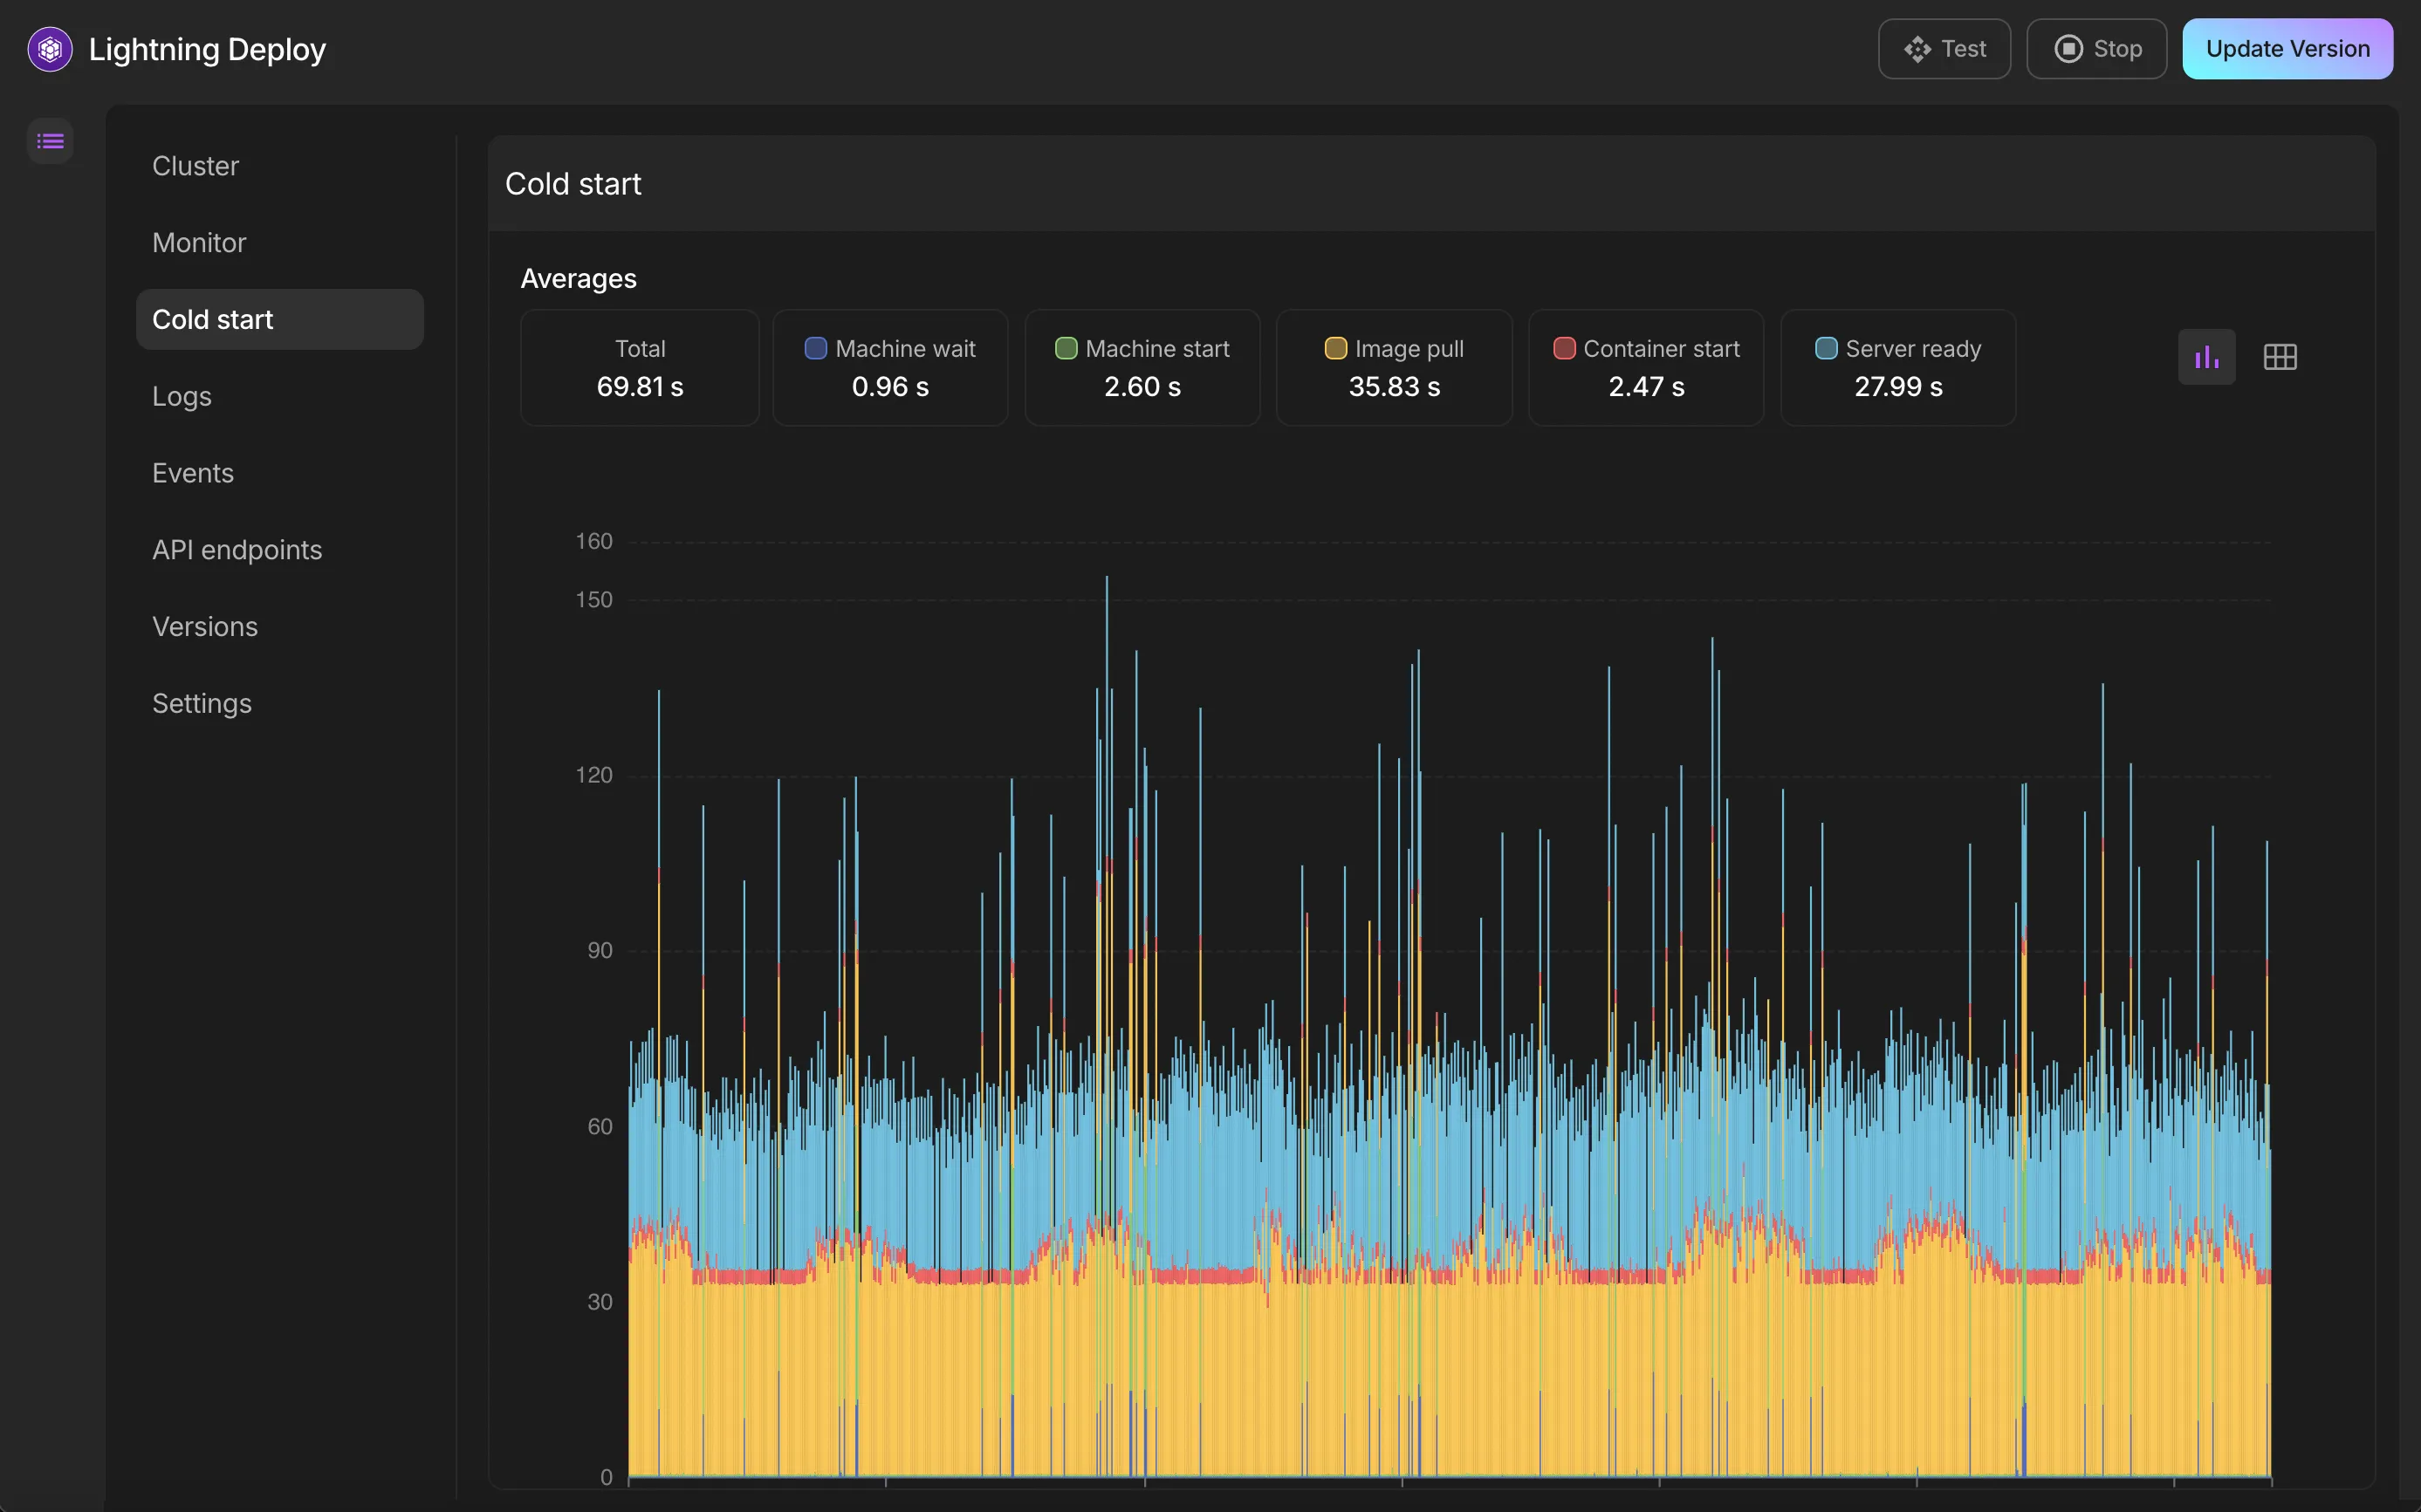This screenshot has height=1512, width=2421.
Task: Select the Total average card
Action: pos(639,367)
